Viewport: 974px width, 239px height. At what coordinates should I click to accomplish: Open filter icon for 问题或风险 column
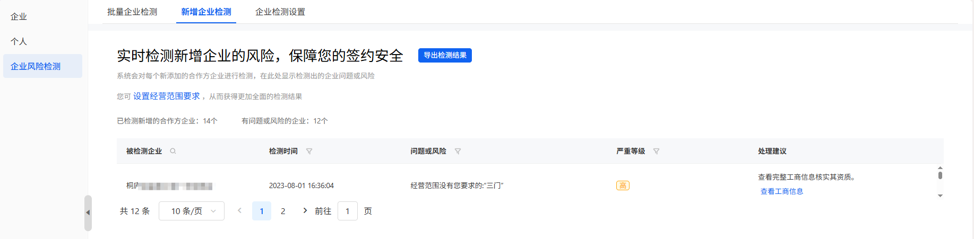pyautogui.click(x=458, y=151)
